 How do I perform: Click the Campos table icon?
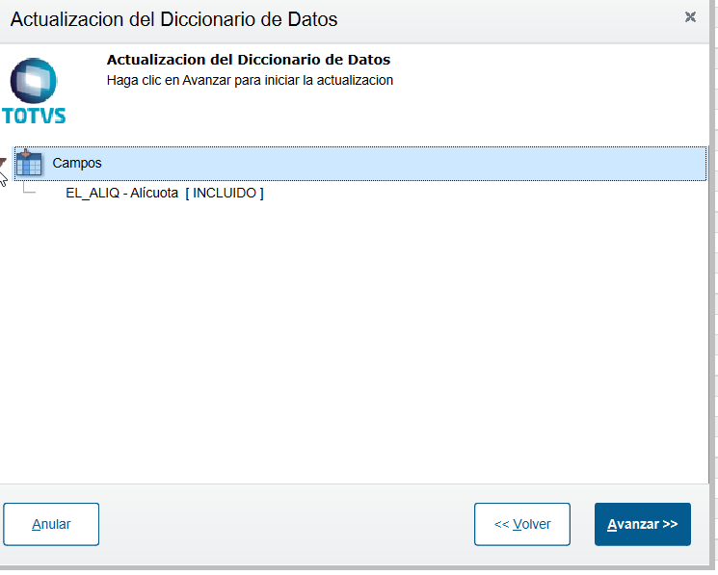pos(28,163)
